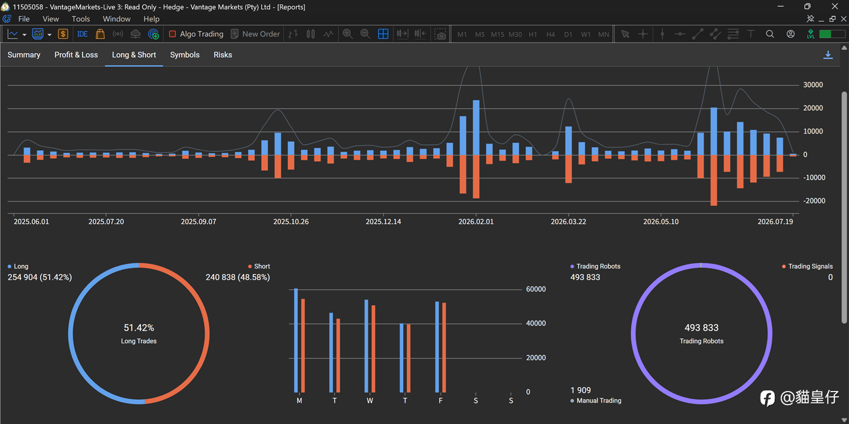Click the dollar sign toolbar icon
849x424 pixels.
[63, 34]
